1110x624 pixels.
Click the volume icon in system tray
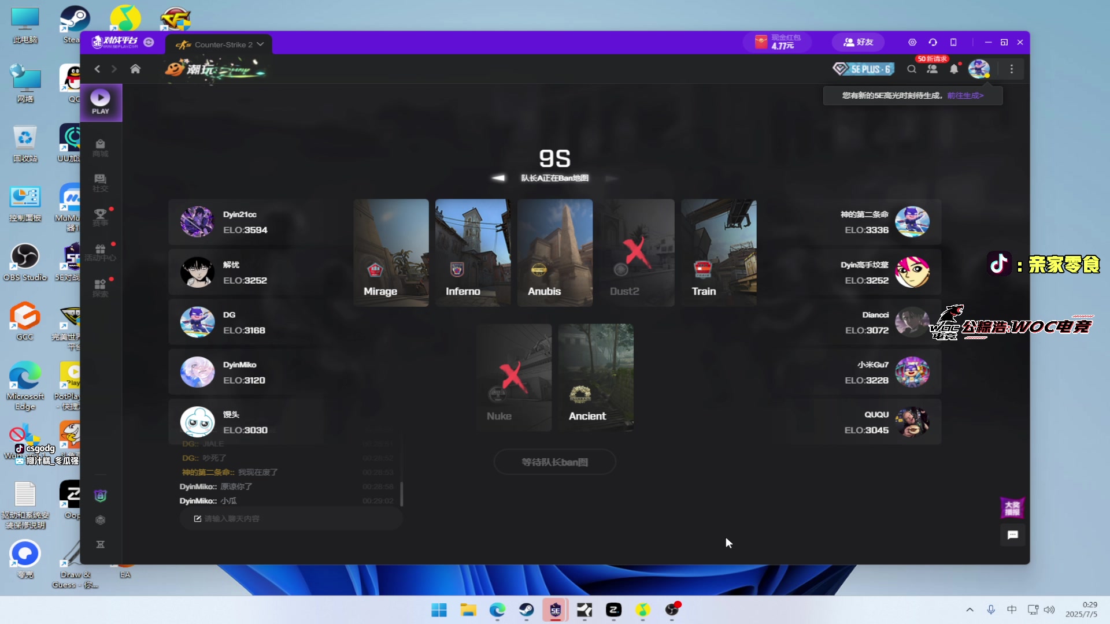(1049, 610)
